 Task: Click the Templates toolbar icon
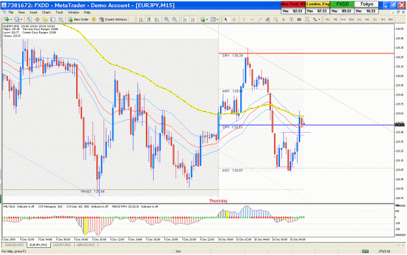point(213,20)
